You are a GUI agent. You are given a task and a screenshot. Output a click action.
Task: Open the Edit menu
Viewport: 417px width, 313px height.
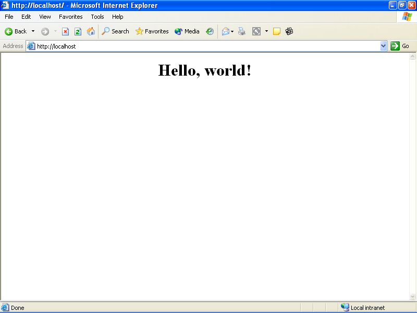click(x=26, y=17)
